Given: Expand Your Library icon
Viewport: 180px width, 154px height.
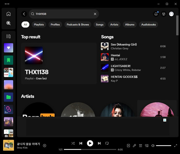Looking at the screenshot, I should (9, 36).
